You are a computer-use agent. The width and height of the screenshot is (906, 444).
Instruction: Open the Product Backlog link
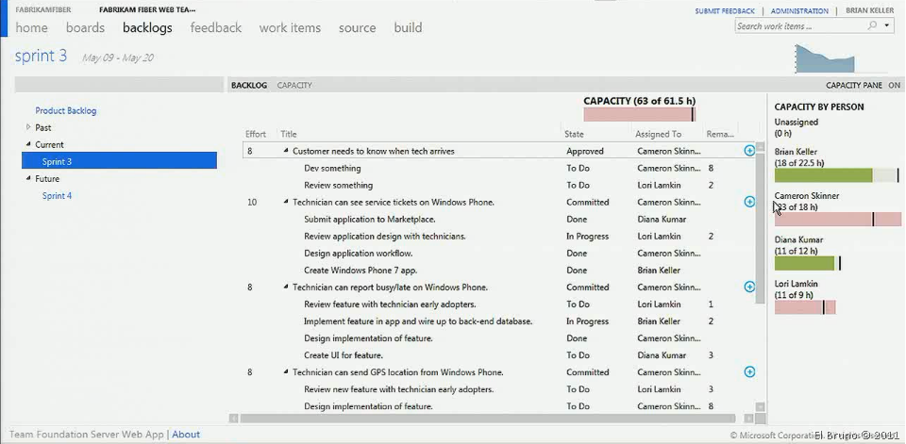pyautogui.click(x=65, y=110)
